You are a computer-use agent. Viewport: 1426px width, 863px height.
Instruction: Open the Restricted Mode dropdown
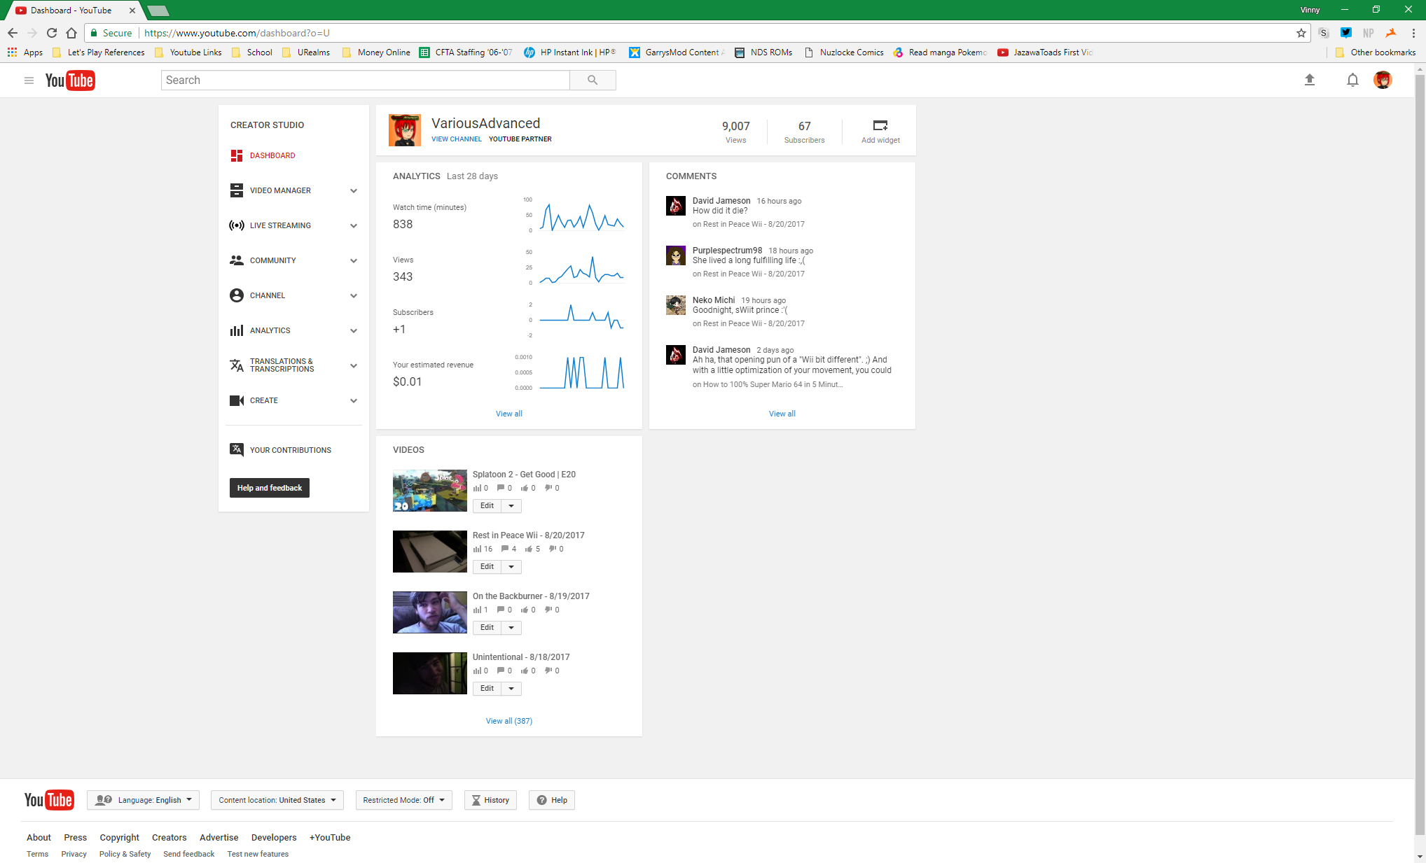click(x=404, y=800)
